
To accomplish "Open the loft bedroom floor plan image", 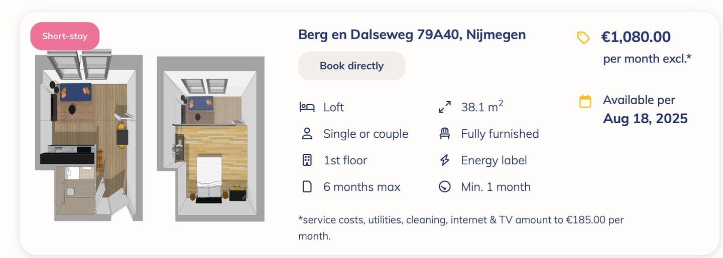I will tap(211, 139).
